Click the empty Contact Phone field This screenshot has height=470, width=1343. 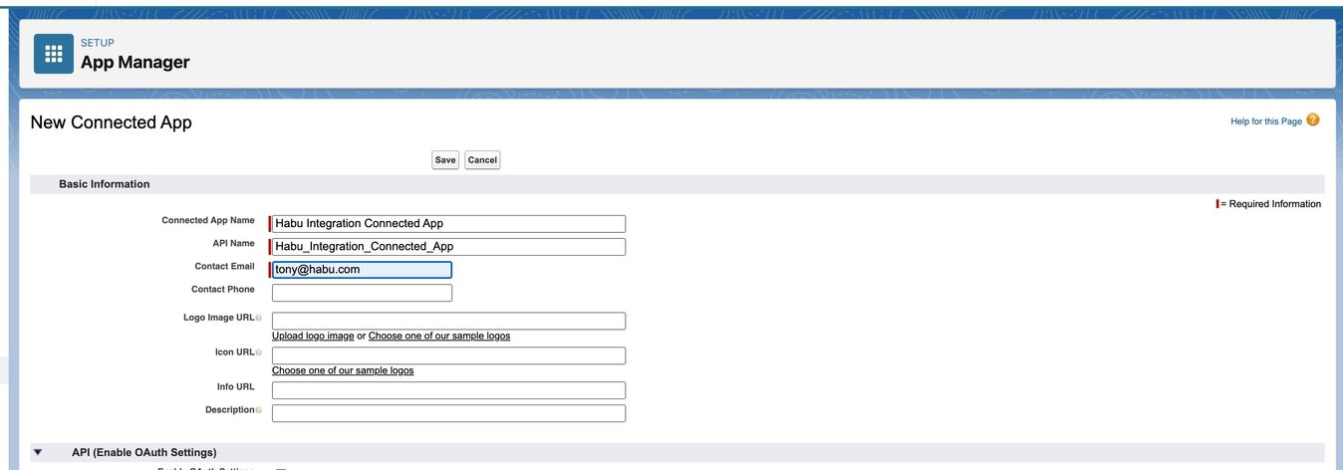click(x=361, y=293)
